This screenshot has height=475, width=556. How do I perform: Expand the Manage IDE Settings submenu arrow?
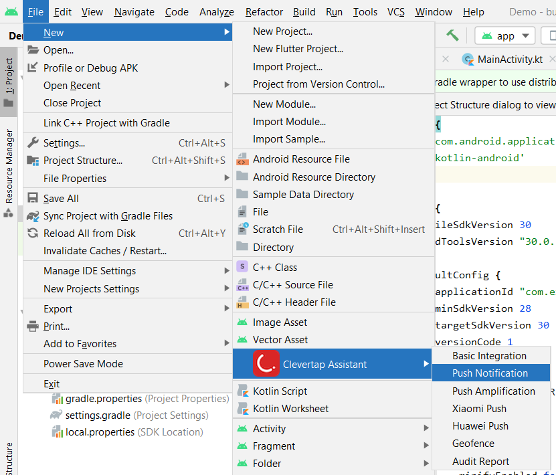(227, 270)
